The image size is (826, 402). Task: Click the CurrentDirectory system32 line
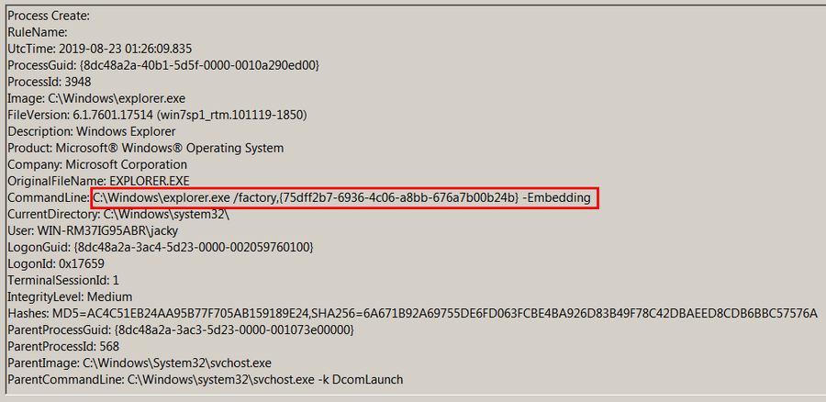point(118,215)
